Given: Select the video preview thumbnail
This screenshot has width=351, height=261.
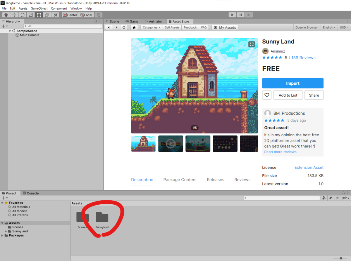Looking at the screenshot, I should click(171, 144).
